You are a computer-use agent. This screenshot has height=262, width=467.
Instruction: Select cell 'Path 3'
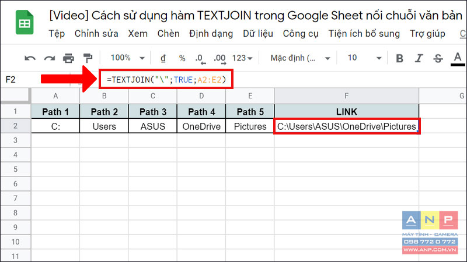click(x=153, y=112)
